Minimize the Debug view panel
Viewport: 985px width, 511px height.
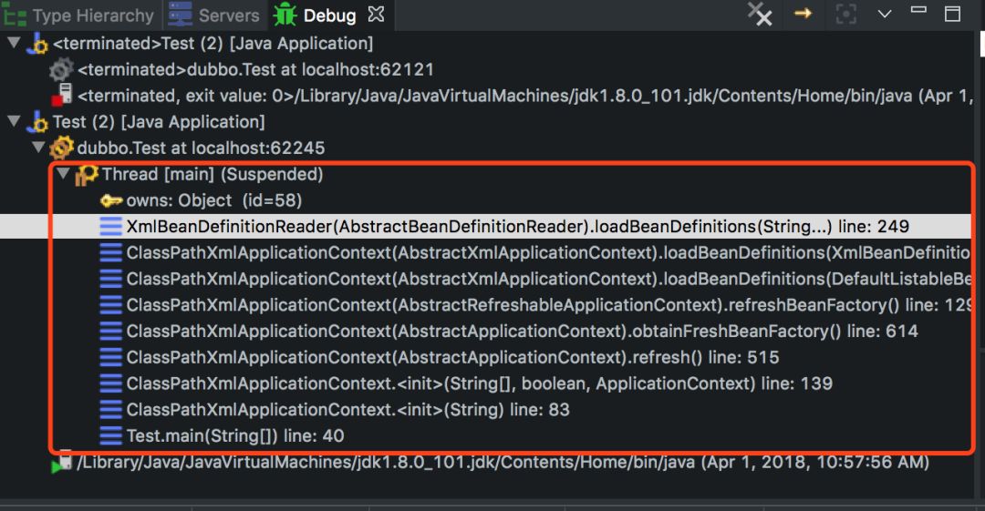point(918,14)
